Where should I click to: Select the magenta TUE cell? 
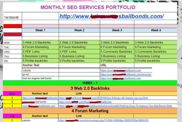click(x=12, y=116)
